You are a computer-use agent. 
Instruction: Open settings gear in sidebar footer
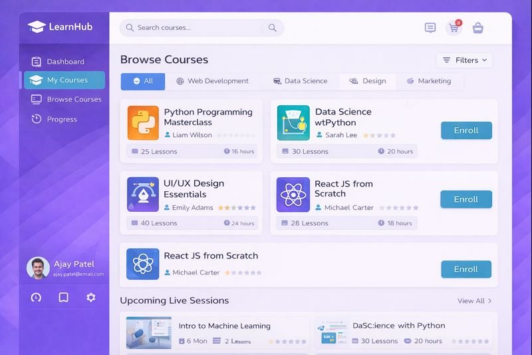click(x=91, y=298)
